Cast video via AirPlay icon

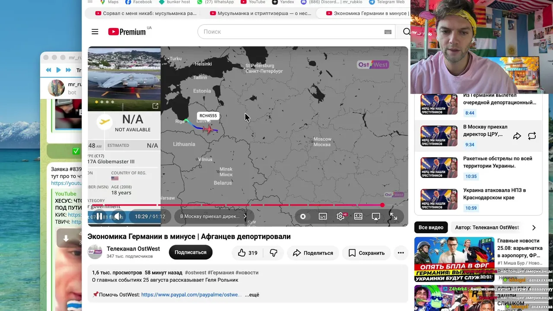pos(376,216)
